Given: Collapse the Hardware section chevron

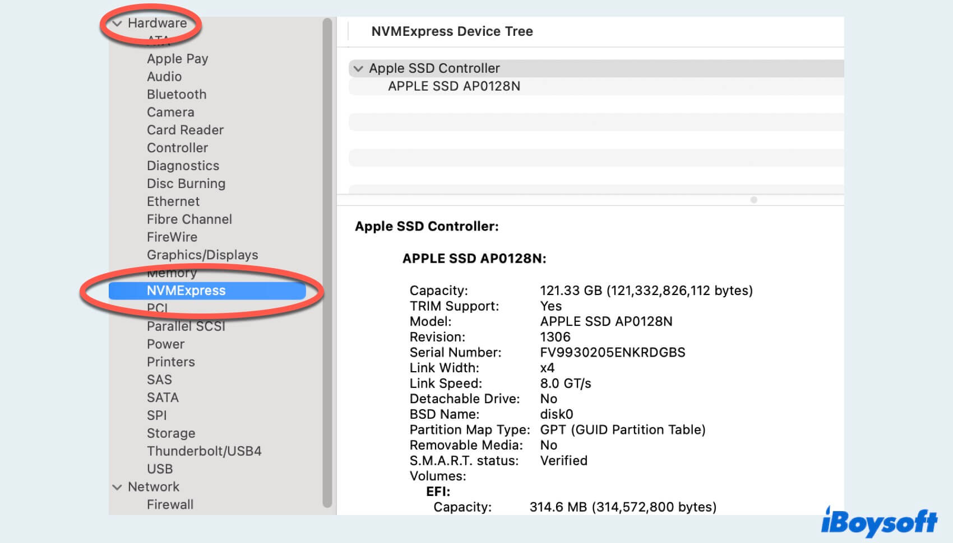Looking at the screenshot, I should (117, 24).
